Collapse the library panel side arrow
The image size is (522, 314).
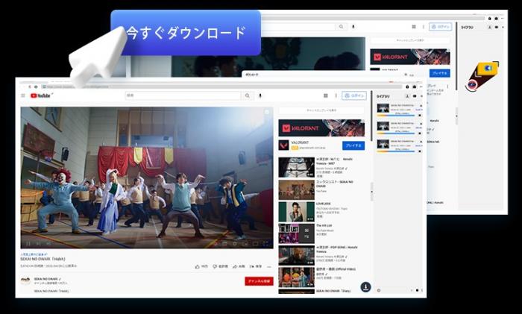[372, 191]
